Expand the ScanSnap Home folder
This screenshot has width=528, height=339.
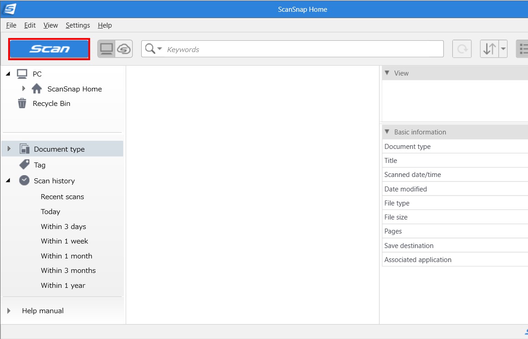24,89
